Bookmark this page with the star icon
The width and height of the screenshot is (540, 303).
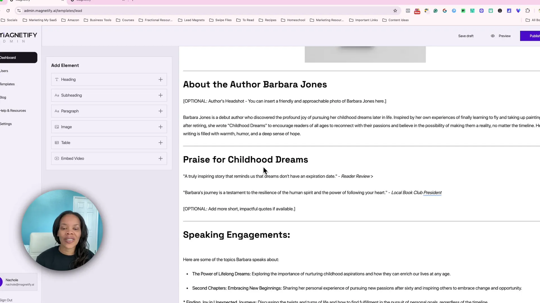coord(395,11)
